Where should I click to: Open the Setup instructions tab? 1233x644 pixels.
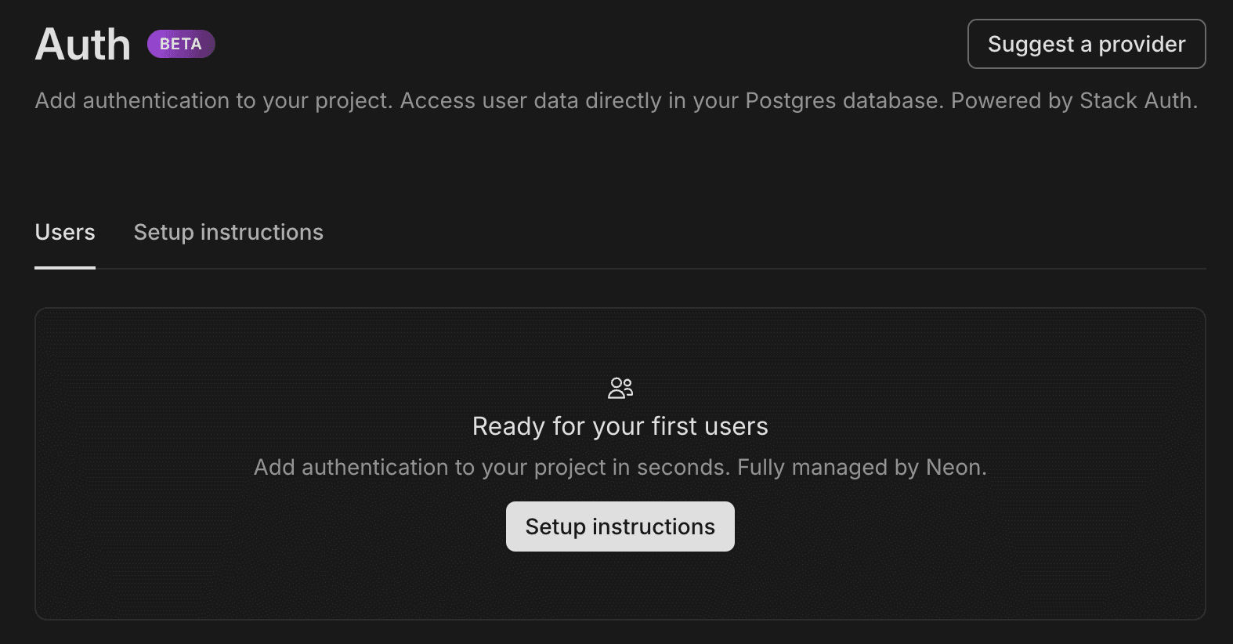228,232
